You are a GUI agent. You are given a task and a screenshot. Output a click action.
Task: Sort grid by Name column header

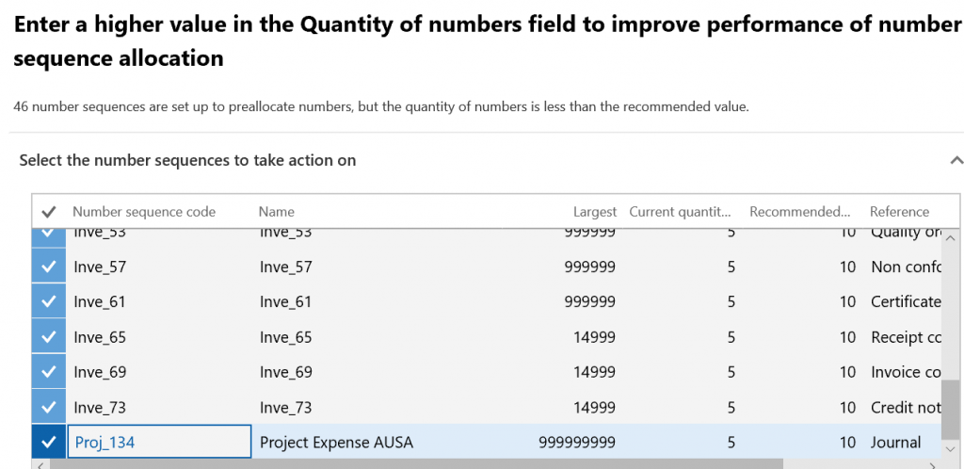[x=277, y=212]
